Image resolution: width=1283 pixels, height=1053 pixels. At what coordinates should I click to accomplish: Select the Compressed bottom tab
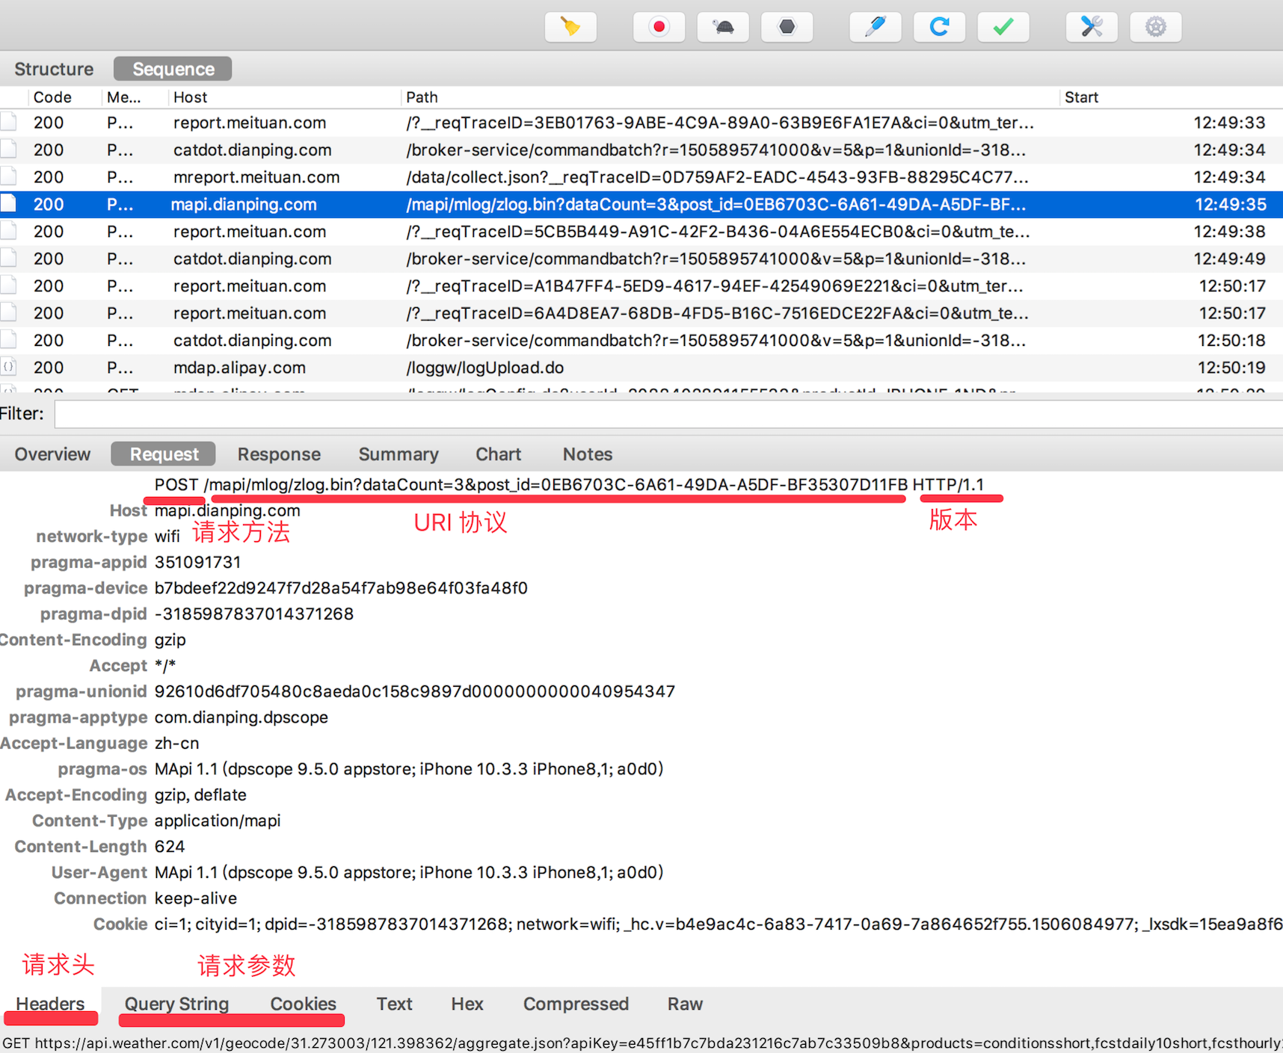pos(576,1004)
